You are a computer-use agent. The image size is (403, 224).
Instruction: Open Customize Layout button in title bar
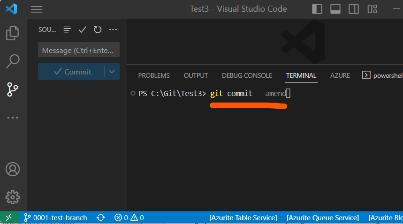[x=372, y=9]
